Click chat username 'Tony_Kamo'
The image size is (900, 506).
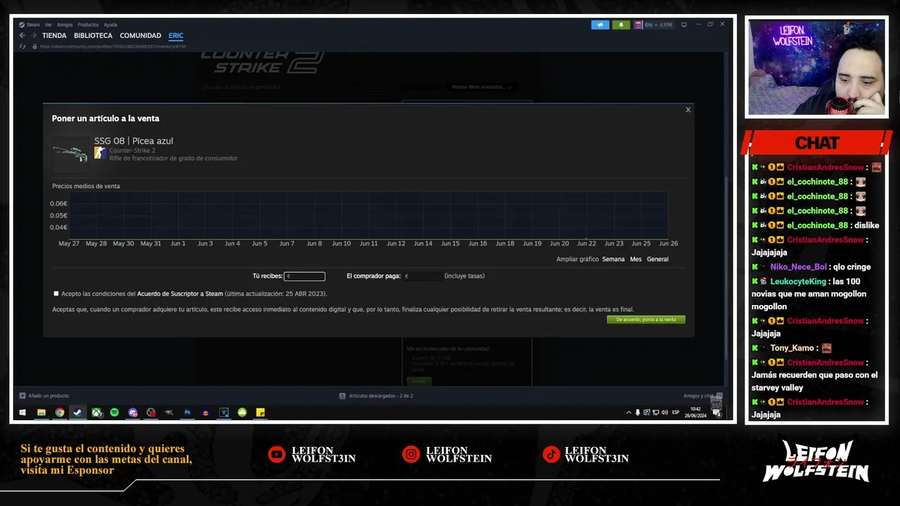[792, 349]
